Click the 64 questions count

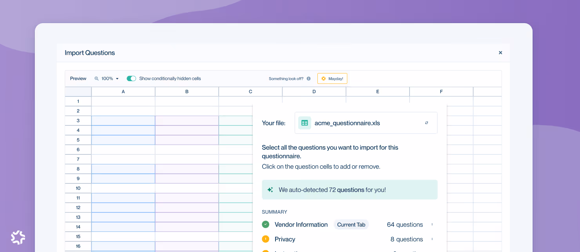pyautogui.click(x=405, y=225)
